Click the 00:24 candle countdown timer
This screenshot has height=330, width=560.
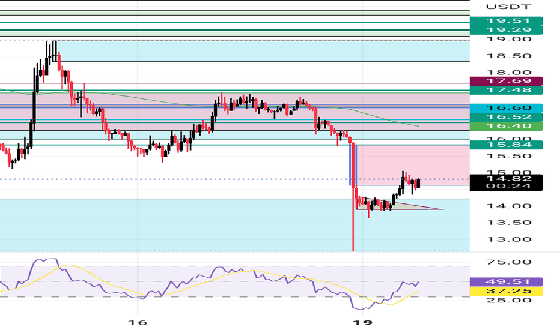506,186
